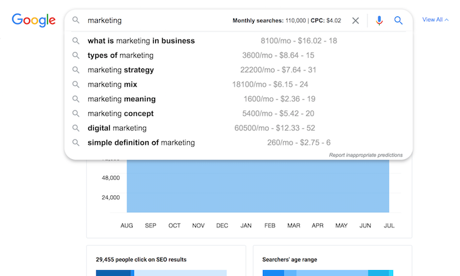
Task: Click Report inappropriate predictions link
Action: [365, 155]
